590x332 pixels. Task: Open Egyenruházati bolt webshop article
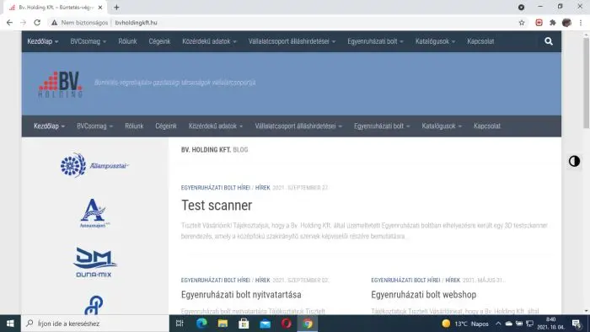click(424, 294)
